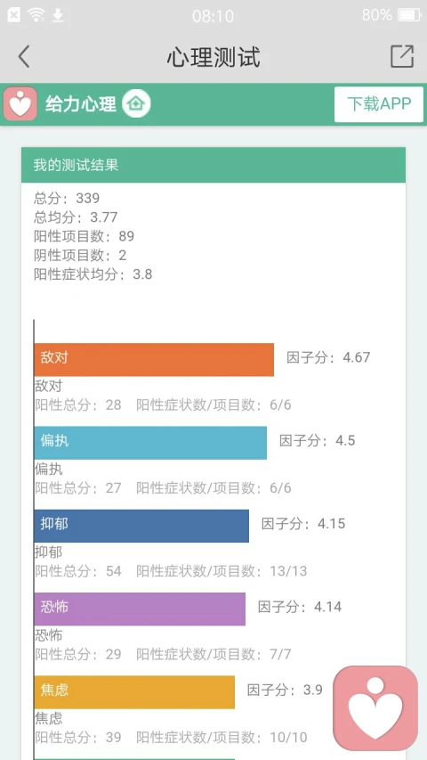Select the purple 恐怖 bar
Screen dimensions: 427x760
pyautogui.click(x=140, y=609)
